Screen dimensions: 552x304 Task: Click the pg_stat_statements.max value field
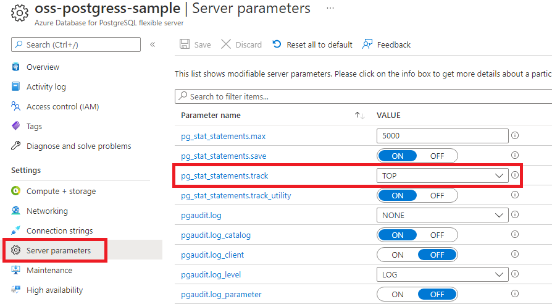443,135
